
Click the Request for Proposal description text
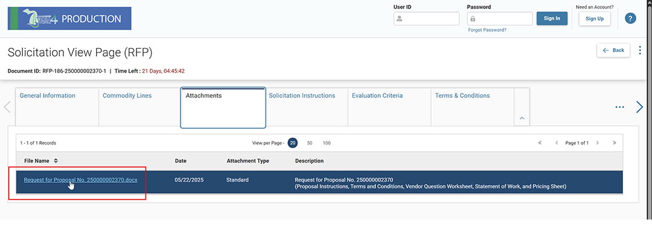(x=430, y=183)
